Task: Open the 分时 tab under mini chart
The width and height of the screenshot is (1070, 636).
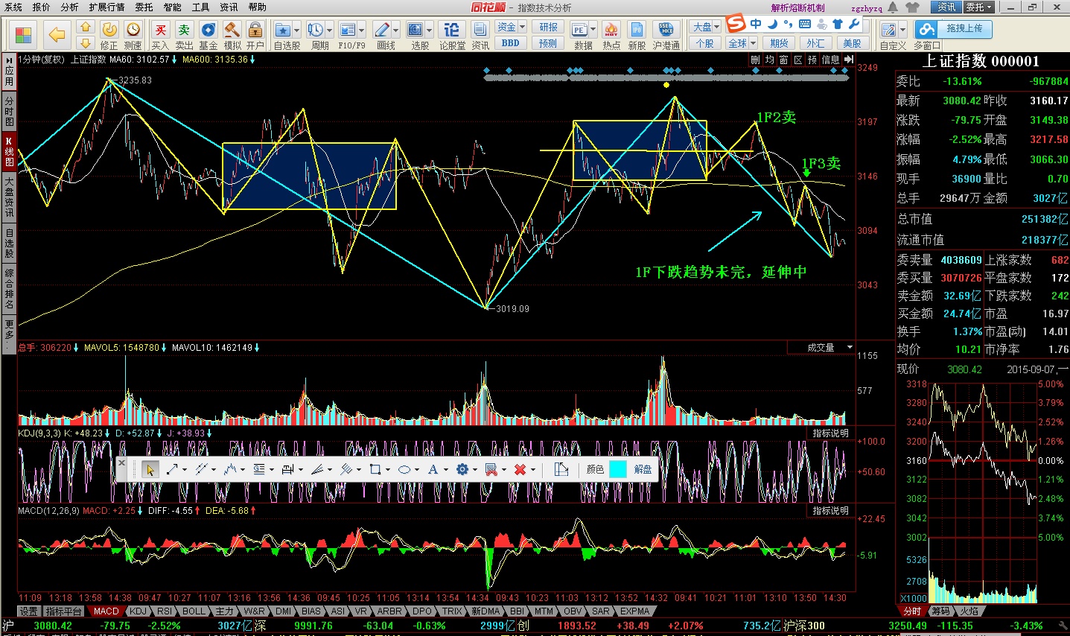Action: 912,611
